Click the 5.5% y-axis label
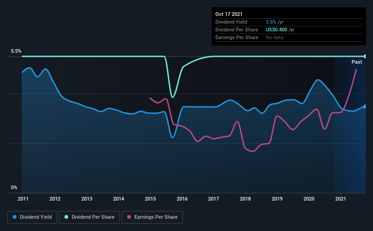This screenshot has width=373, height=231. [x=16, y=51]
